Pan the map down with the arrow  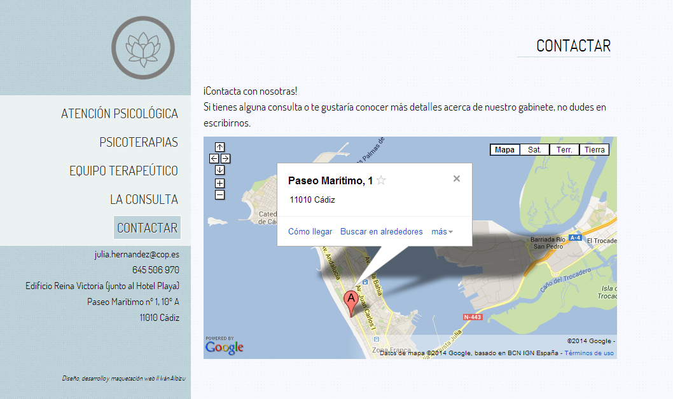(x=219, y=170)
